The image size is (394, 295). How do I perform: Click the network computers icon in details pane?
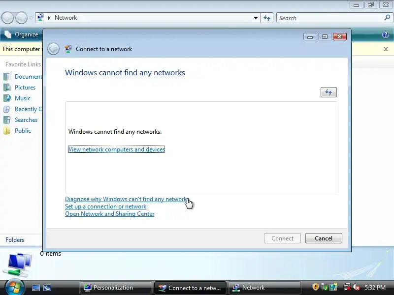18,265
